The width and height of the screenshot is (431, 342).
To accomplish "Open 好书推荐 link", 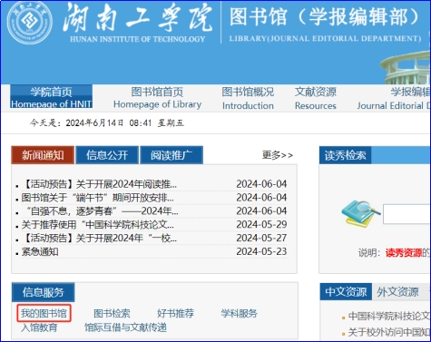I will (175, 313).
